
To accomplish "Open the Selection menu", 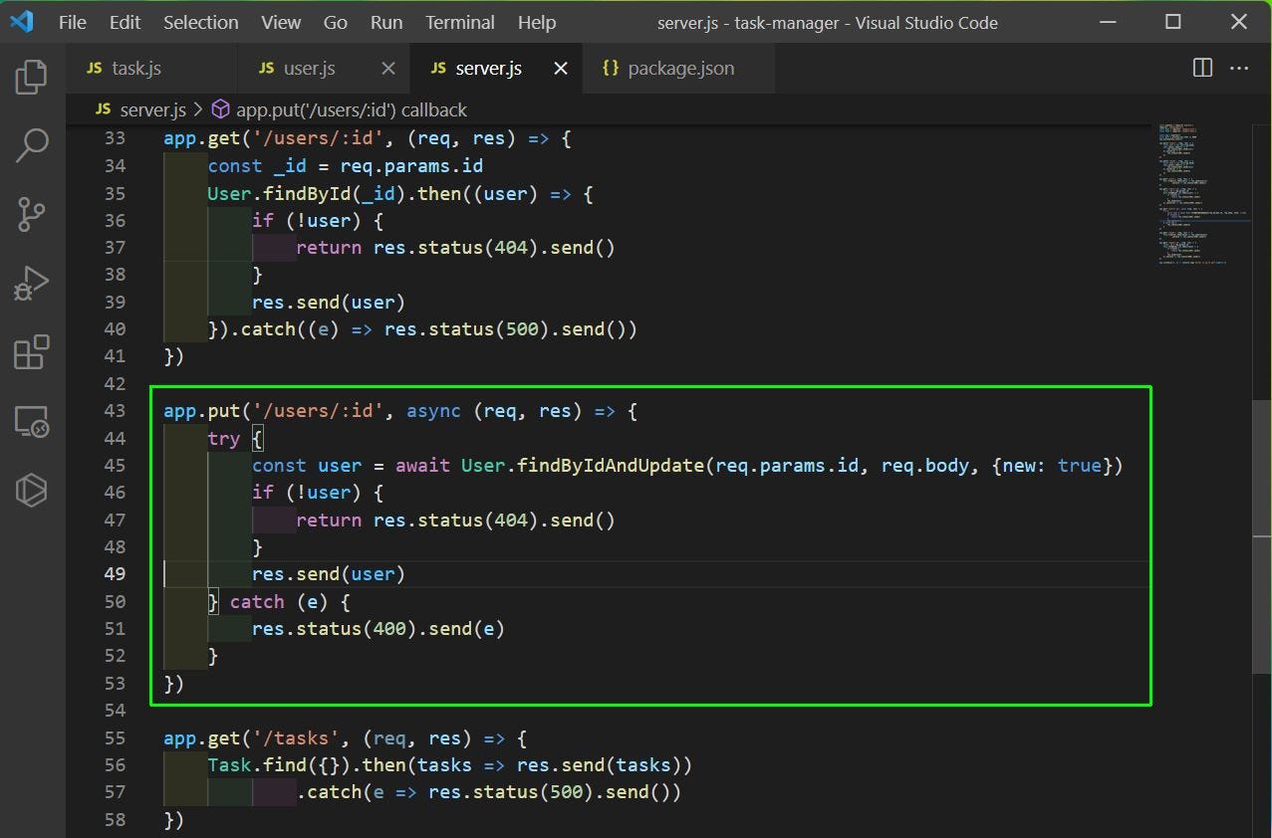I will tap(201, 22).
